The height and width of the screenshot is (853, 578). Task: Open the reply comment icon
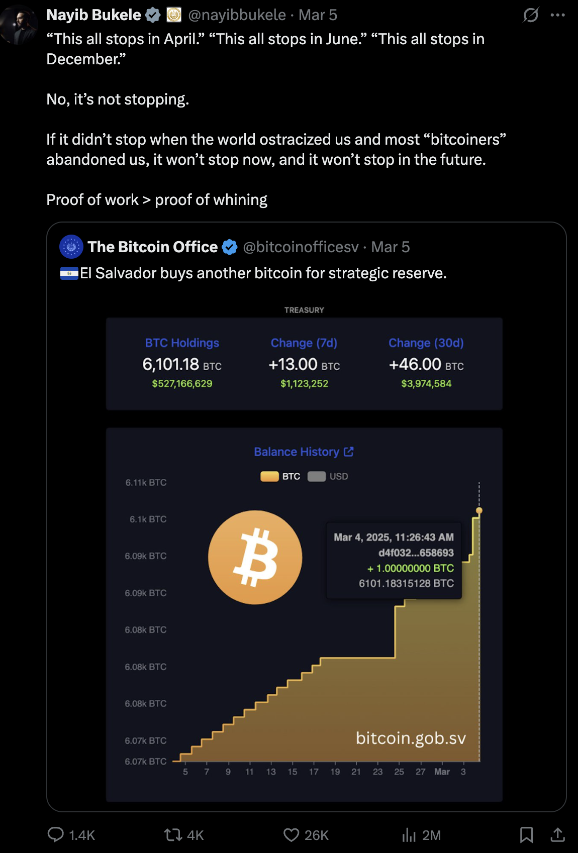click(56, 834)
